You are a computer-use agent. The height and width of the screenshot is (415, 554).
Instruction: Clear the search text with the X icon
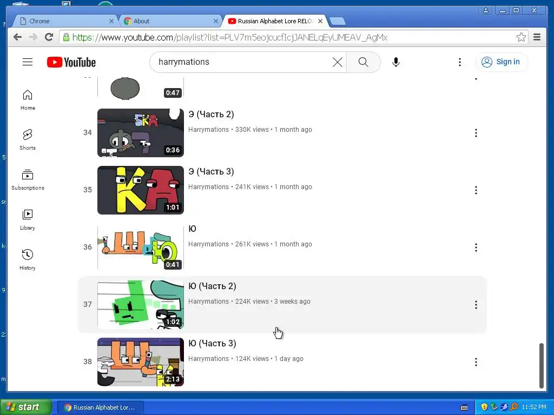tap(338, 62)
